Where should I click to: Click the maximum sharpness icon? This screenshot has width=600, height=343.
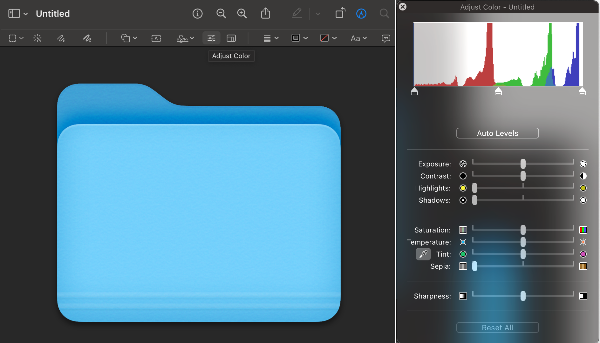(583, 296)
